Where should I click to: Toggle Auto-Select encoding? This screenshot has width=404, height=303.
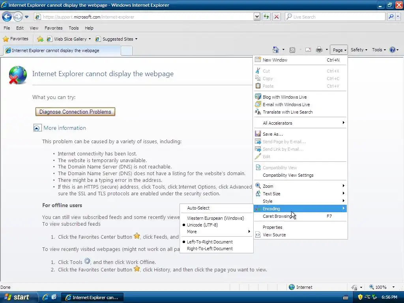click(x=217, y=208)
